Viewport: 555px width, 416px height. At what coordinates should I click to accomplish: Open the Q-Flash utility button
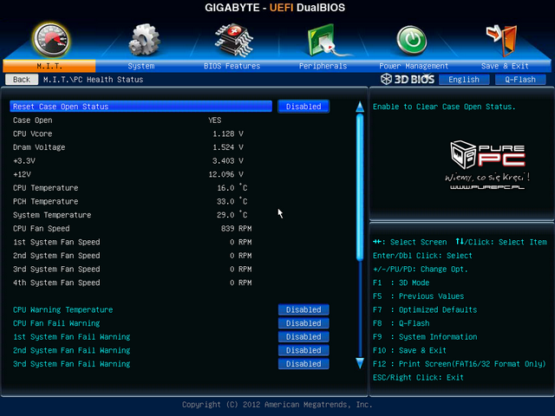(x=520, y=80)
